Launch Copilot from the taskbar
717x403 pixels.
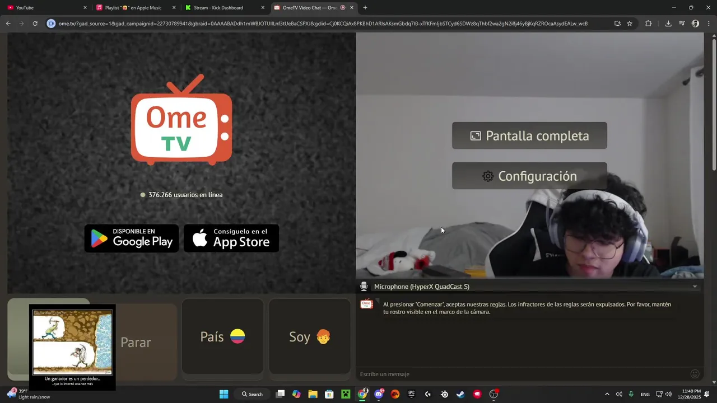[x=296, y=394]
